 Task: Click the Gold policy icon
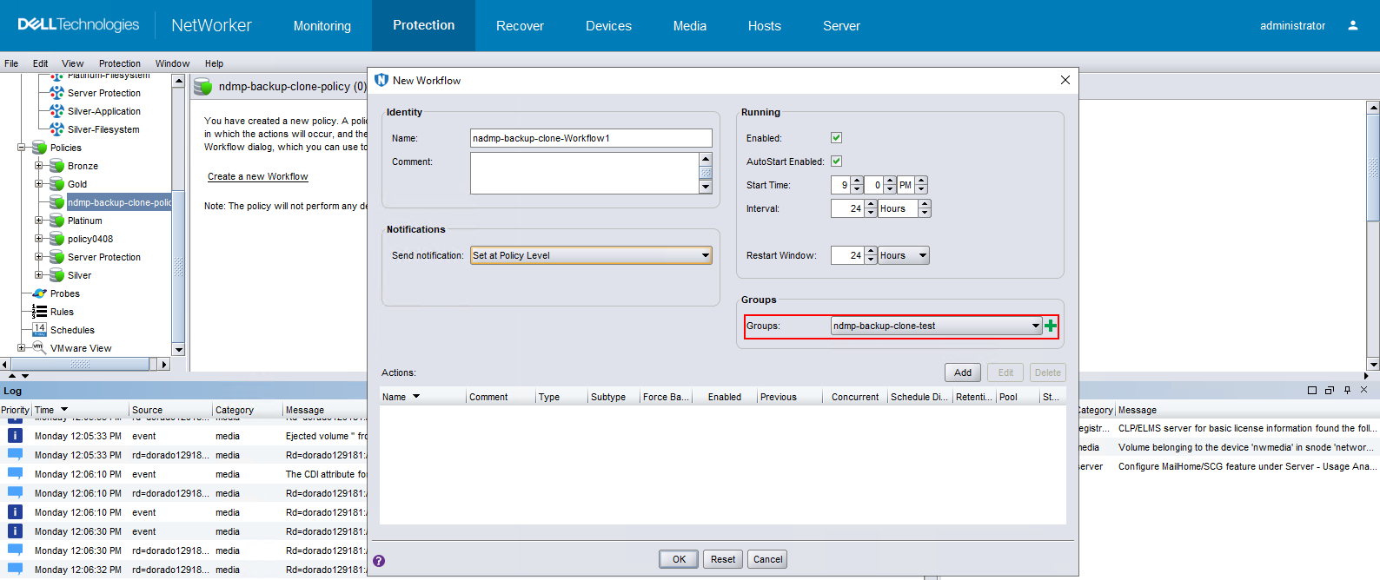pos(56,184)
